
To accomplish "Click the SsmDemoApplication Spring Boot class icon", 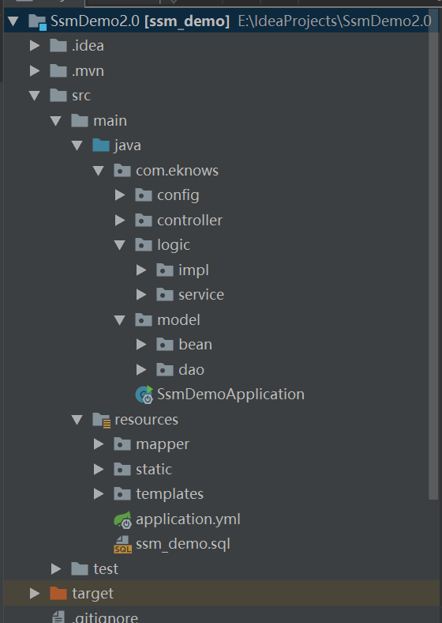I will coord(144,395).
